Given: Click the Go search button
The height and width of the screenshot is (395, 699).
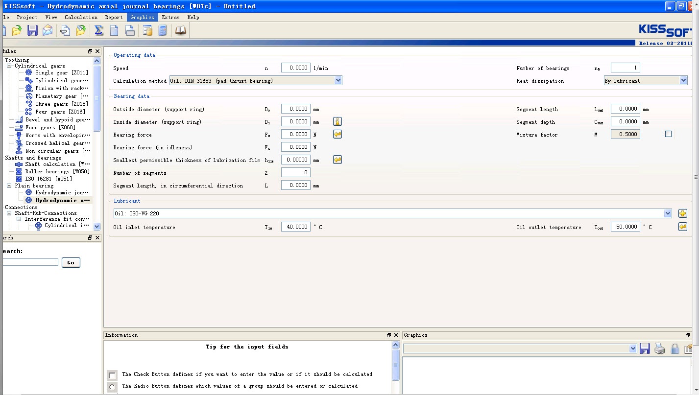Looking at the screenshot, I should [71, 263].
